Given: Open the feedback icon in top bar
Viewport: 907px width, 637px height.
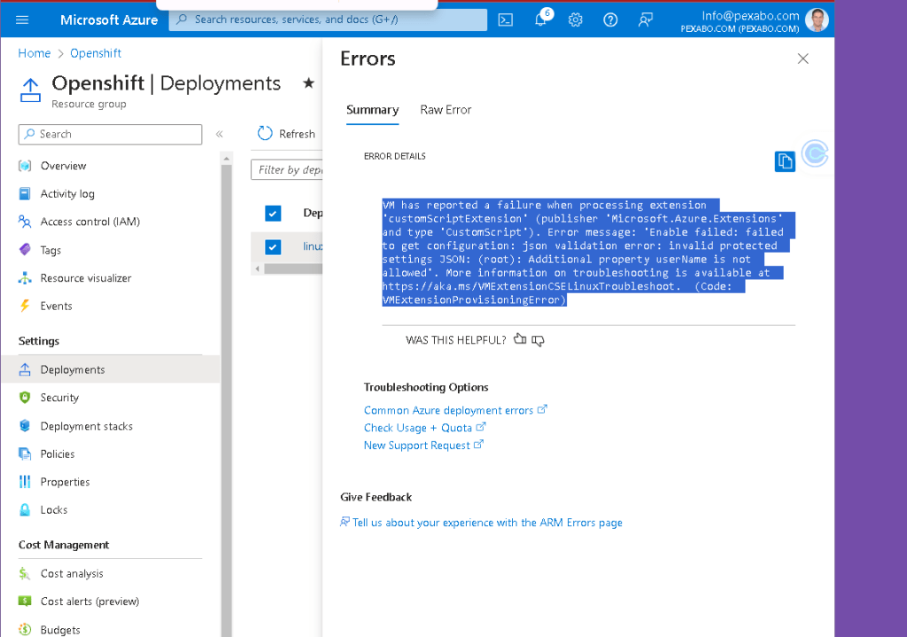Looking at the screenshot, I should [x=645, y=19].
